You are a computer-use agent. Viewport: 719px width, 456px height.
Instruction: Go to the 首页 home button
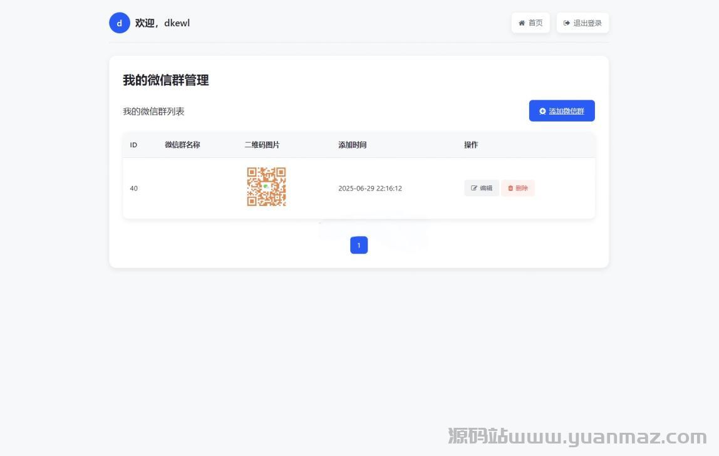[530, 23]
